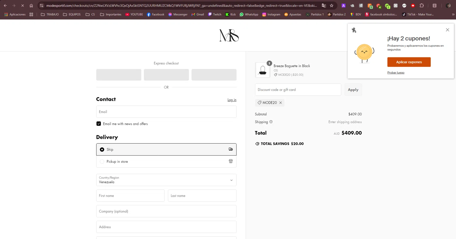Viewport: 456px width, 239px height.
Task: Click the Log in link
Action: coord(232,100)
